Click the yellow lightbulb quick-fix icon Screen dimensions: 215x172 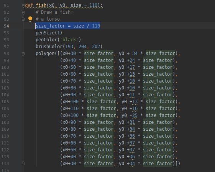30,19
